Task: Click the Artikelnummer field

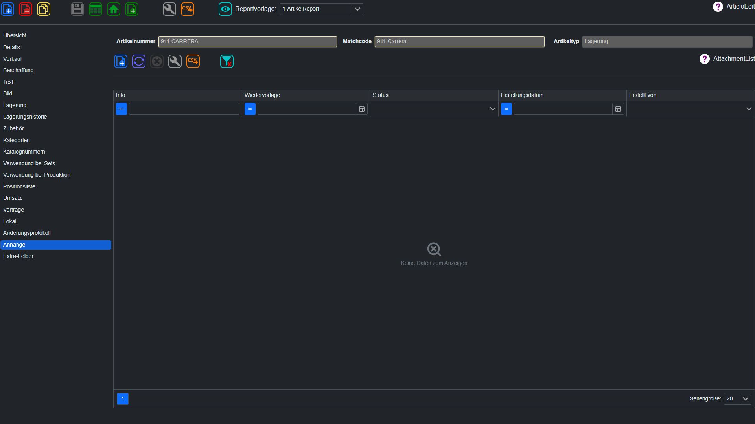Action: pos(248,42)
